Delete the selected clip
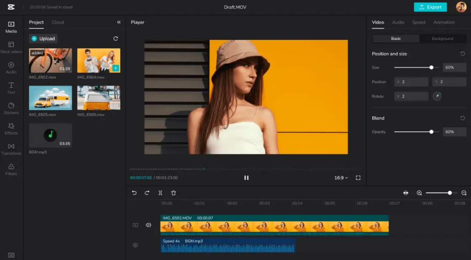The width and height of the screenshot is (471, 260). 173,193
